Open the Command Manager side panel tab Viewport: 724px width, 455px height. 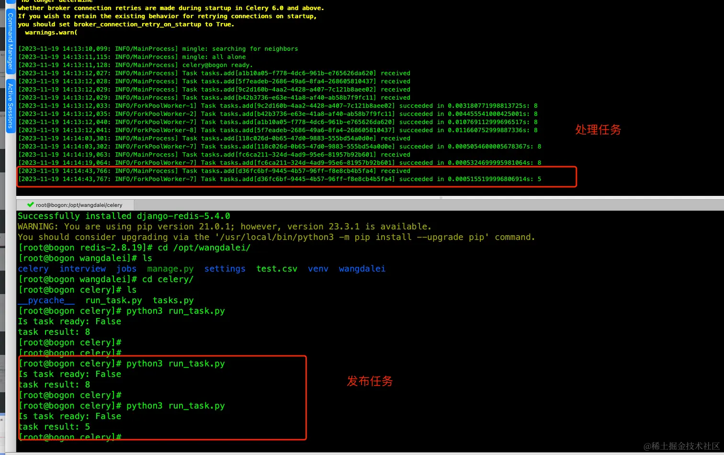[10, 41]
